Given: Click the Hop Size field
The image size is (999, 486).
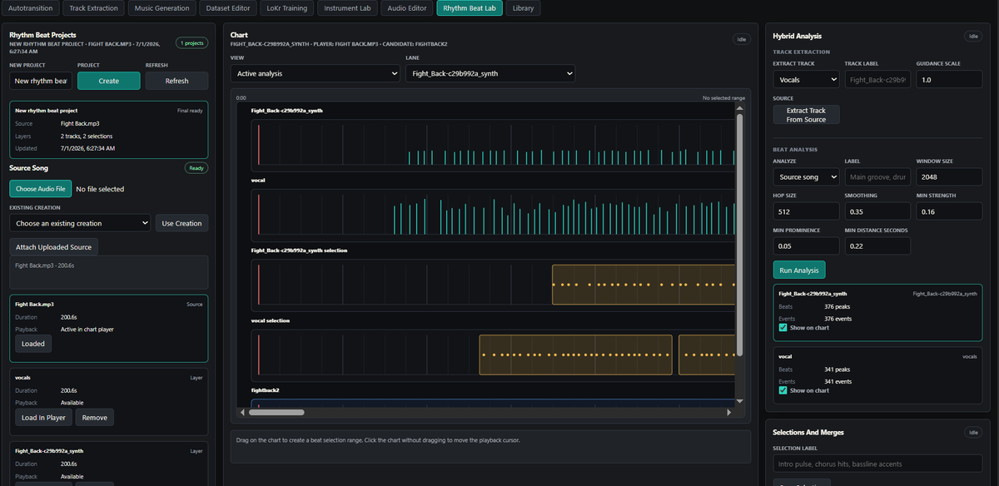Looking at the screenshot, I should point(806,211).
